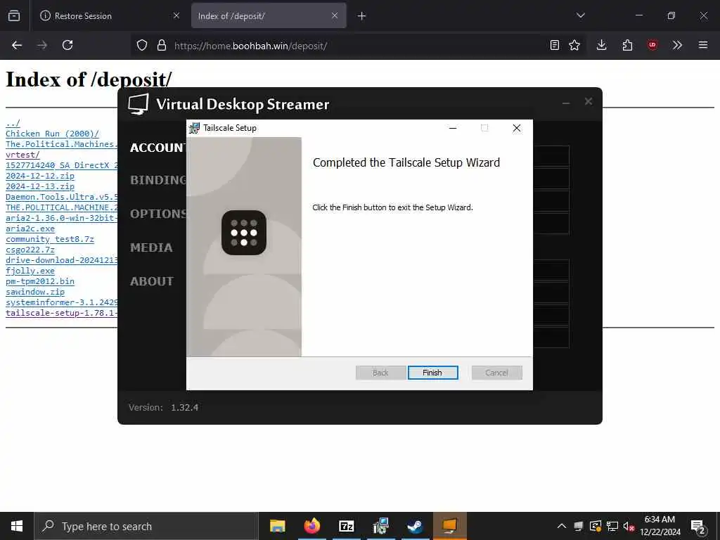Click the taskbar clock and date
The image size is (720, 540).
coord(660,526)
